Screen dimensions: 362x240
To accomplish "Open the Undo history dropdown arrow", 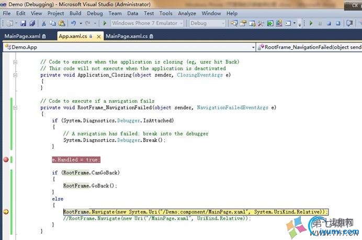I will [81, 24].
